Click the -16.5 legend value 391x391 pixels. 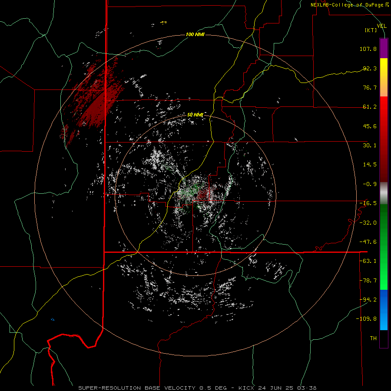pyautogui.click(x=368, y=203)
